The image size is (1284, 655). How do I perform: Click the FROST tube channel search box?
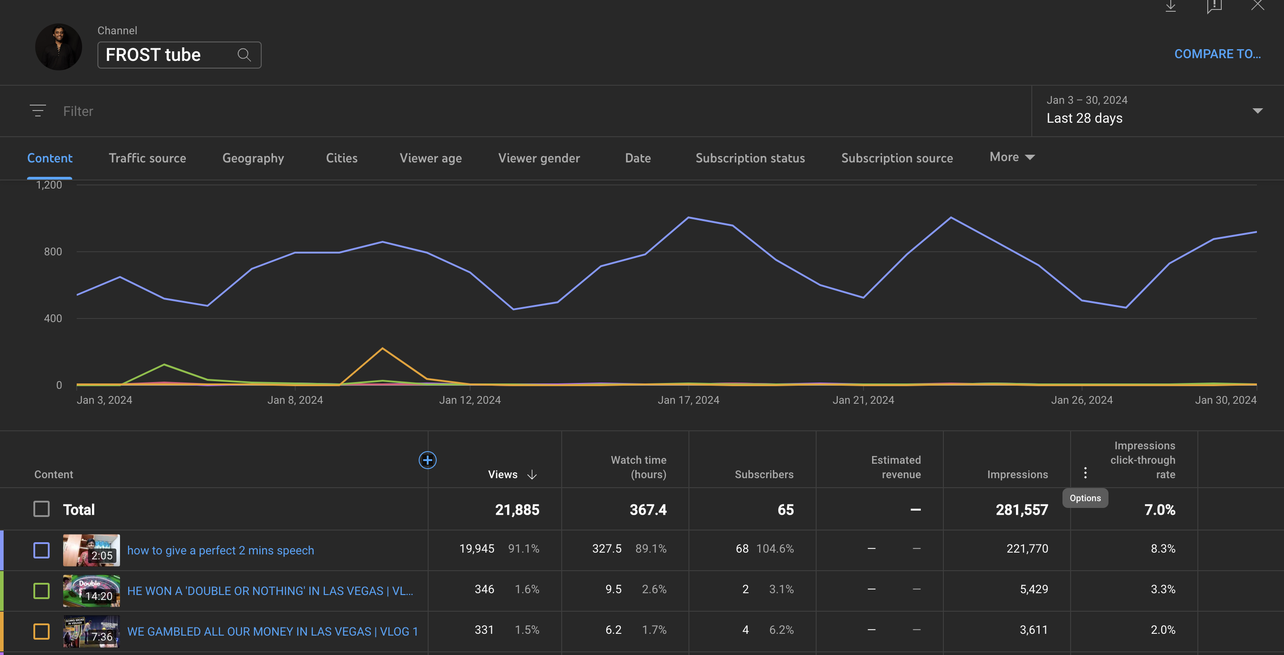(x=179, y=55)
